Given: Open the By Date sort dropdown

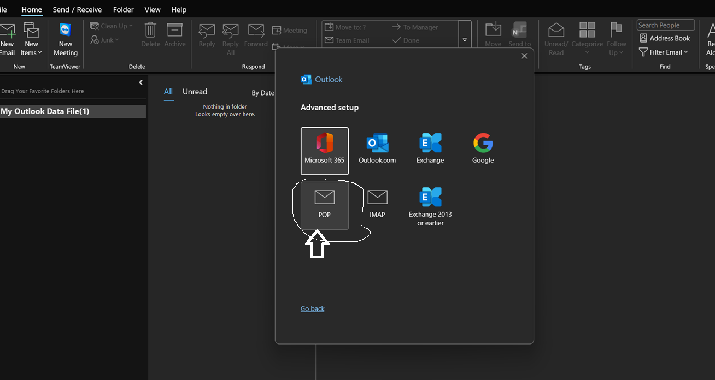Looking at the screenshot, I should [263, 93].
